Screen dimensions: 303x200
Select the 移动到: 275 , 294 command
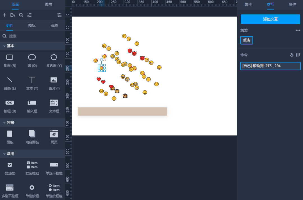pyautogui.click(x=270, y=66)
